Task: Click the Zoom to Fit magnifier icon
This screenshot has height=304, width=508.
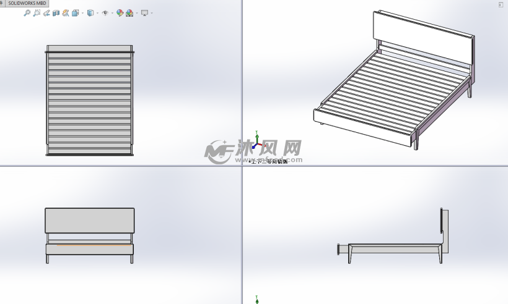Action: click(27, 12)
